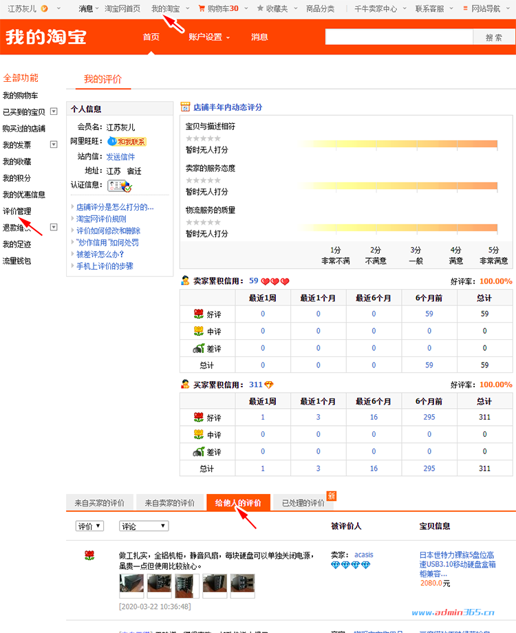Click the 卖家的服务态度 rating bar

coord(397,186)
